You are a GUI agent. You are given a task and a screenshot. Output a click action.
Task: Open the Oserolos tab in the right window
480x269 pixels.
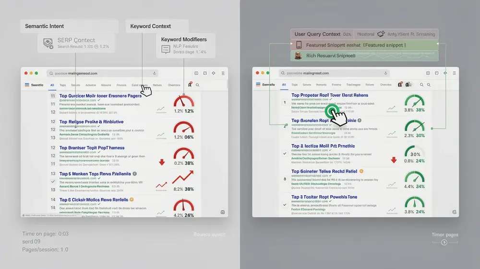click(x=386, y=85)
